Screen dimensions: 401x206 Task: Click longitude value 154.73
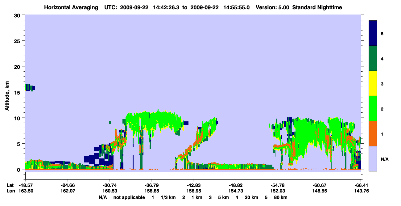click(235, 191)
